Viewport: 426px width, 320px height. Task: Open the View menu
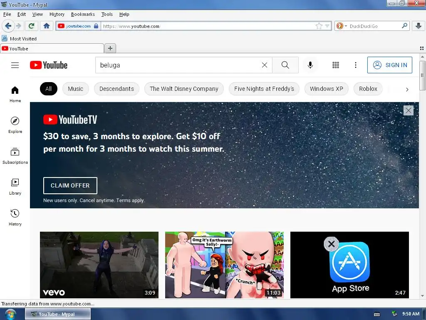coord(37,14)
